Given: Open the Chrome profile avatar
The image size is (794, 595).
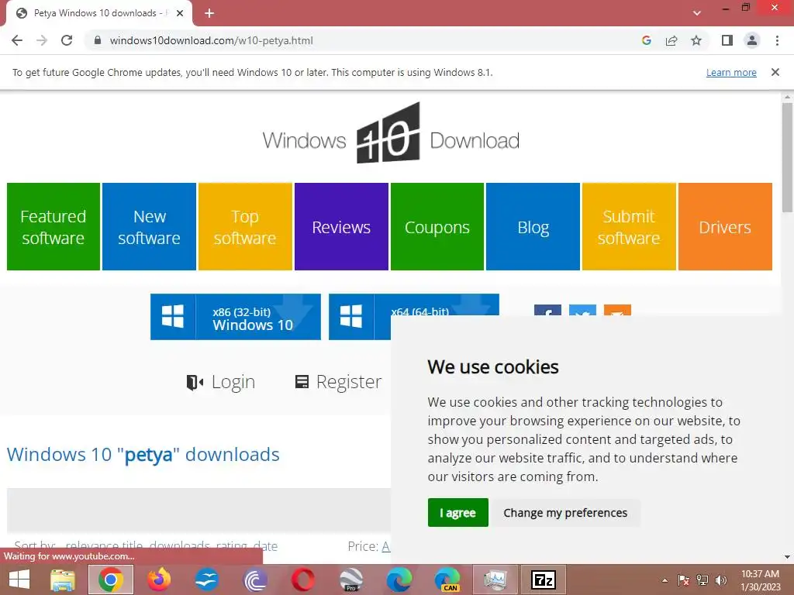Looking at the screenshot, I should coord(752,40).
